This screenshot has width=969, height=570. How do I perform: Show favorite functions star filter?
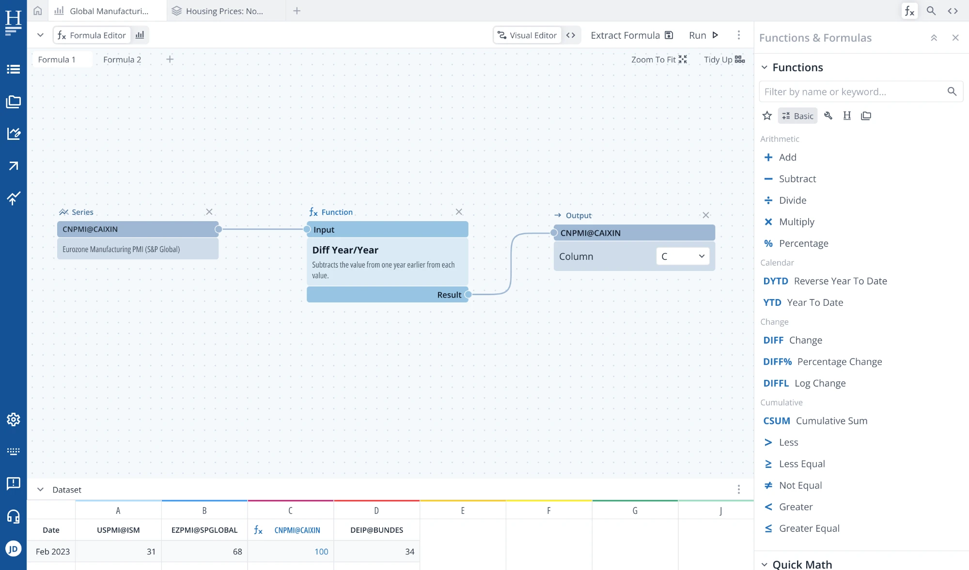767,116
